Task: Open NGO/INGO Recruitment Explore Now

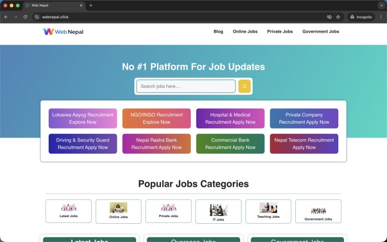Action: [x=156, y=118]
